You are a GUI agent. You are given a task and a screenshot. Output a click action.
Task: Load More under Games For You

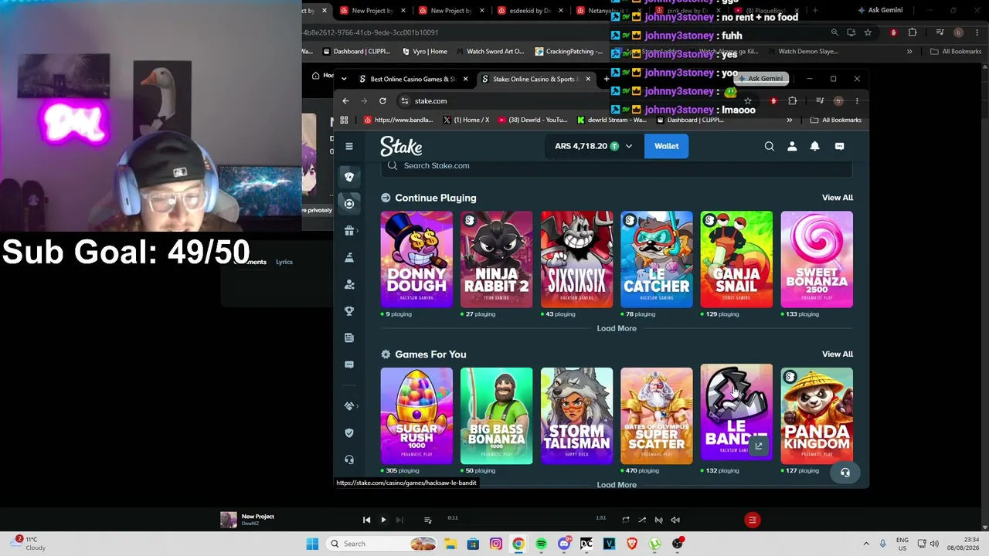617,484
